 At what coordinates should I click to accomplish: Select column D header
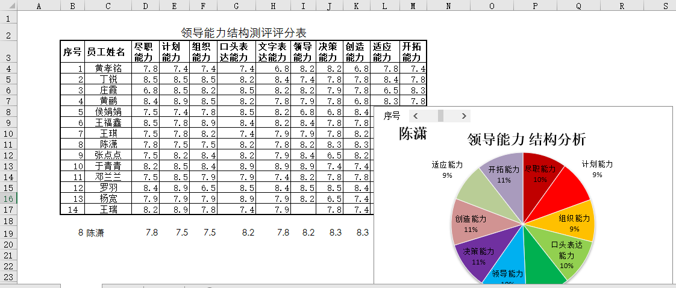[146, 5]
